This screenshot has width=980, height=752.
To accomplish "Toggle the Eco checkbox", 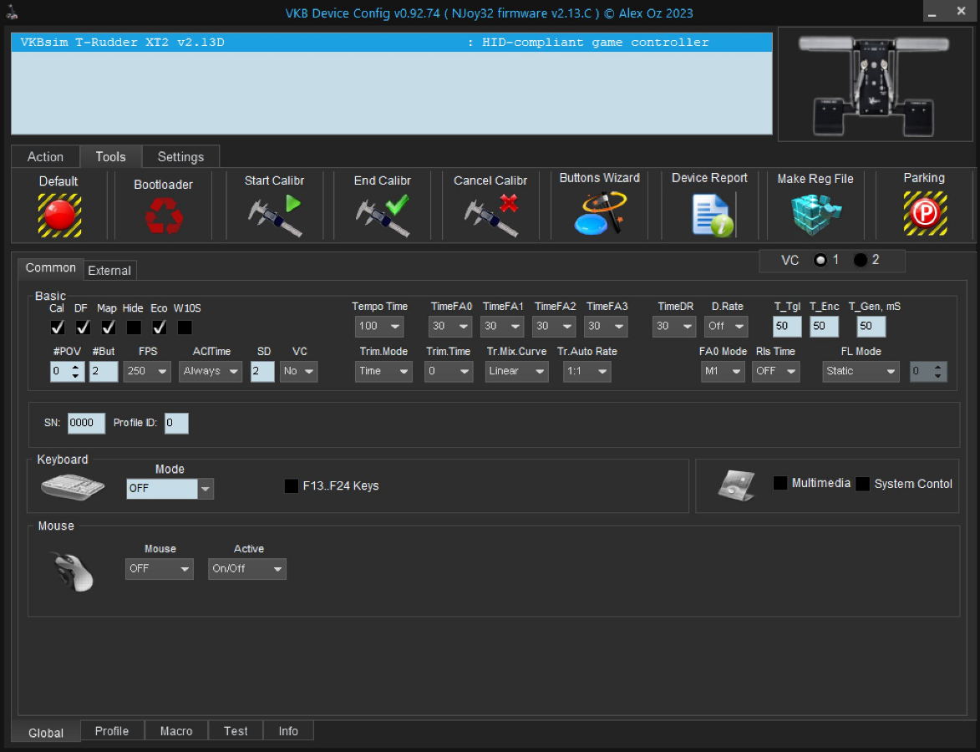I will 160,327.
